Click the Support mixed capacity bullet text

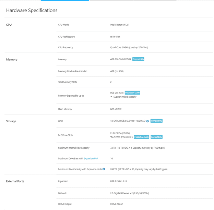pyautogui.click(x=125, y=97)
